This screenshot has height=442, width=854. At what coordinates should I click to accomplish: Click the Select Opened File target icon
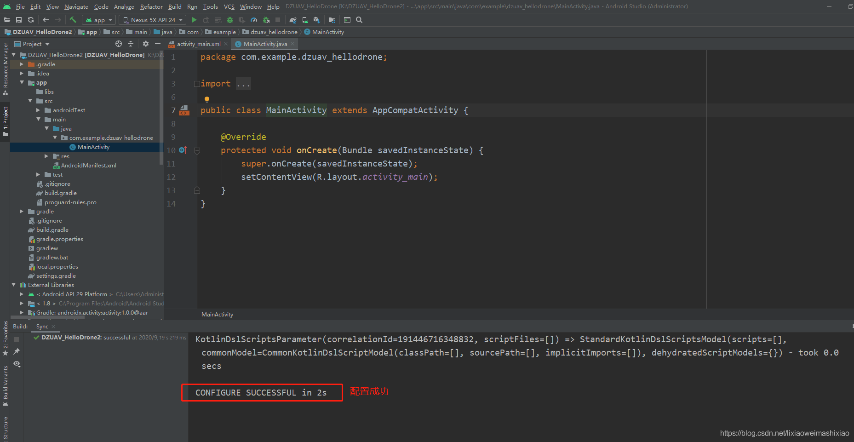click(x=119, y=44)
